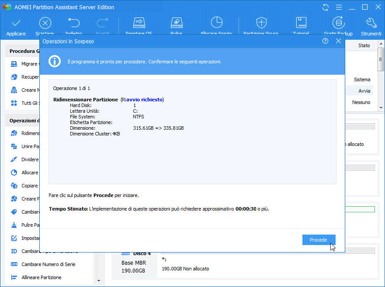Click the Avanti redo arrow icon
Image resolution: width=385 pixels, height=287 pixels.
[102, 23]
